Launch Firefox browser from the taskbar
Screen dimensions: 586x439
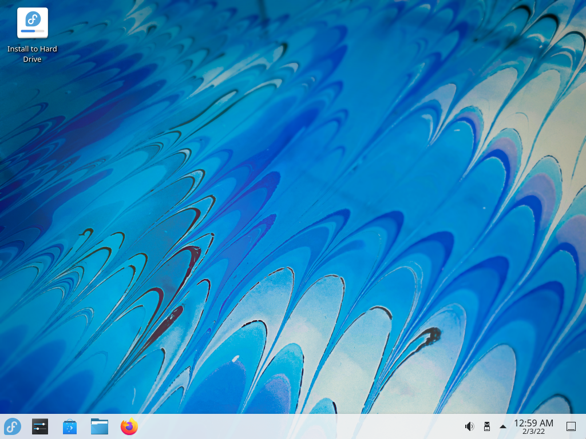pyautogui.click(x=129, y=426)
